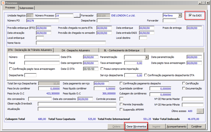The height and width of the screenshot is (132, 211).
Task: Focus the Data atracação field
Action: (x=44, y=33)
